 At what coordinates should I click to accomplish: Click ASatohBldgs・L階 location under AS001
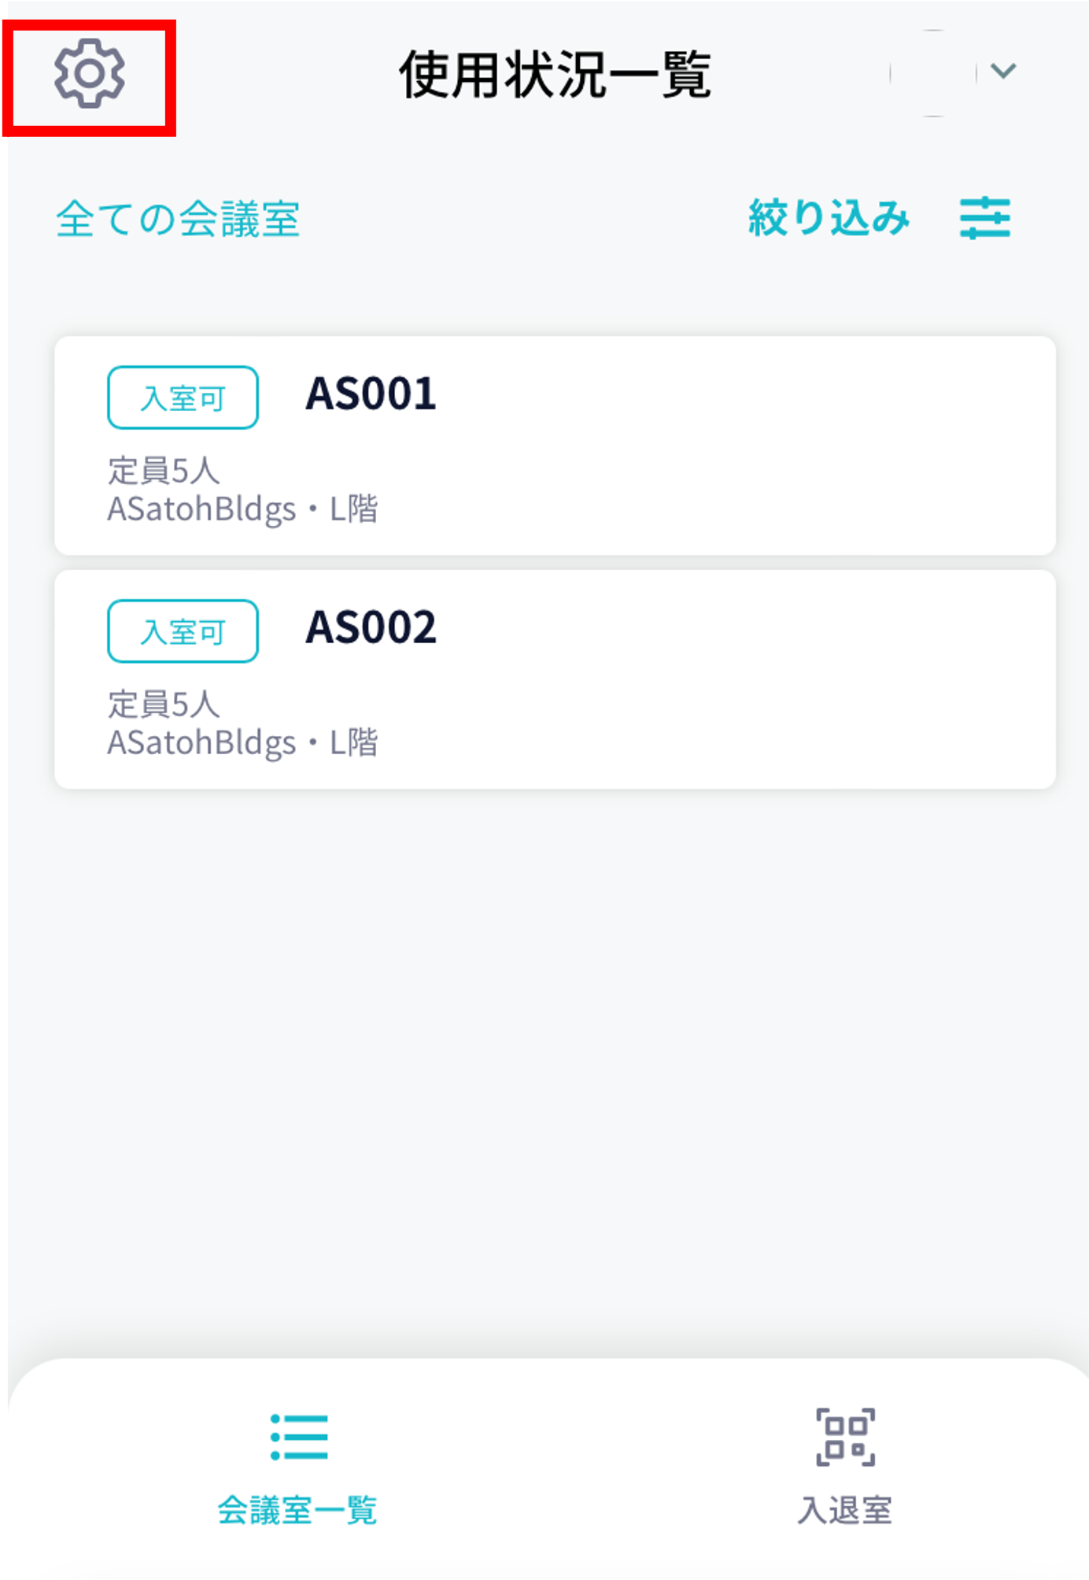[242, 509]
